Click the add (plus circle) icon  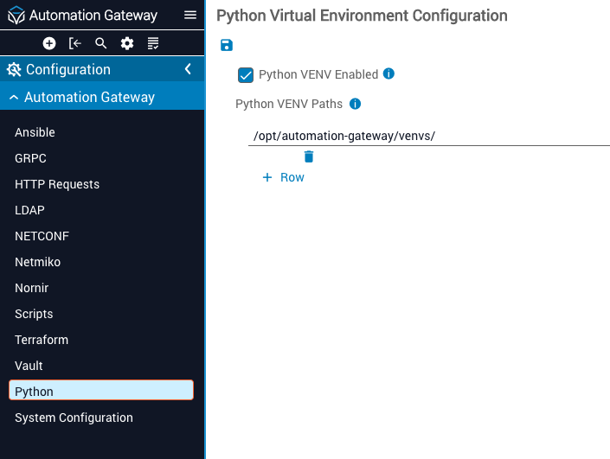[x=49, y=43]
